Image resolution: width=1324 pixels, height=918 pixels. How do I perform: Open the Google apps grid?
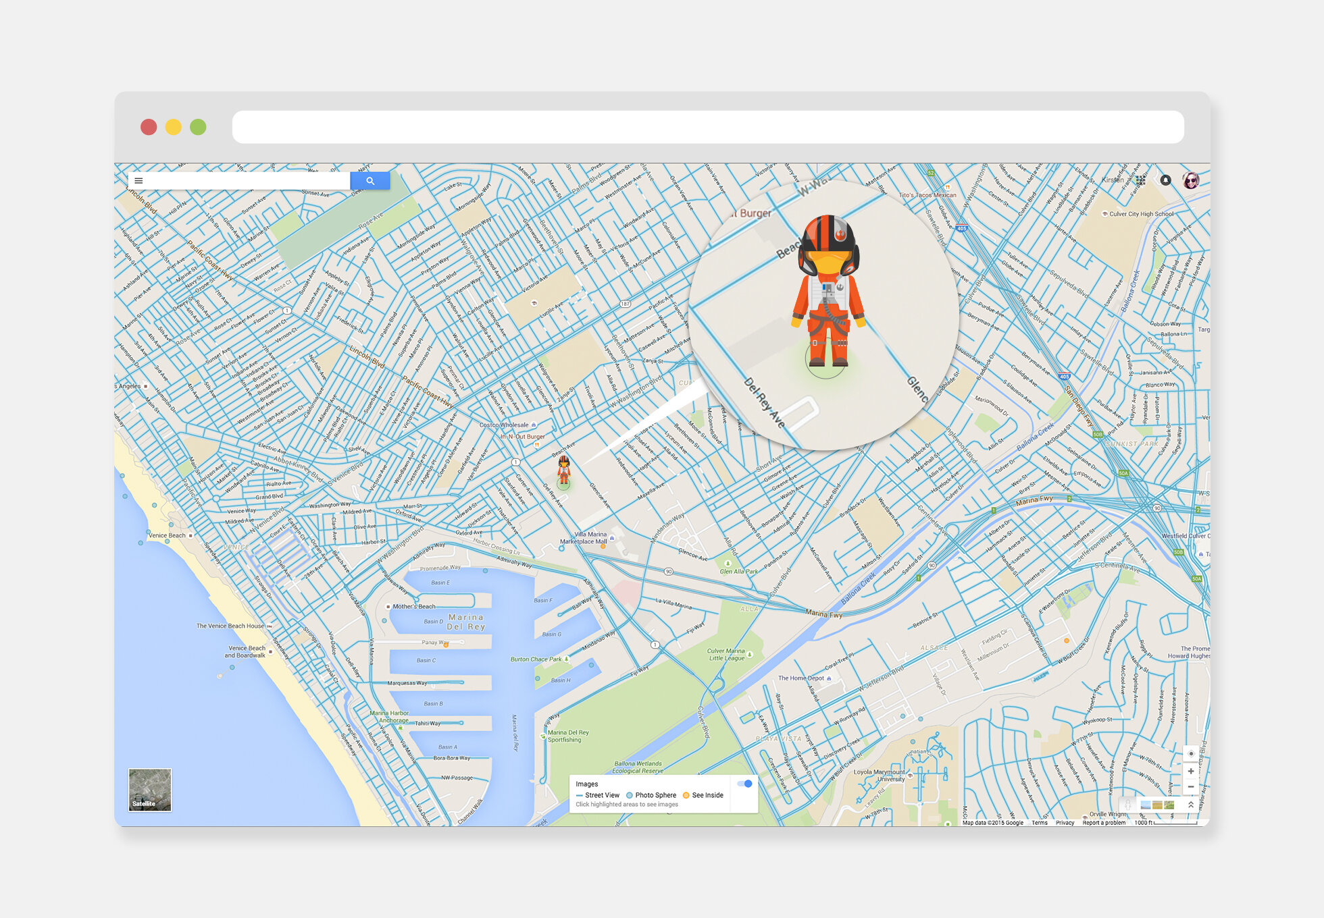click(1141, 180)
